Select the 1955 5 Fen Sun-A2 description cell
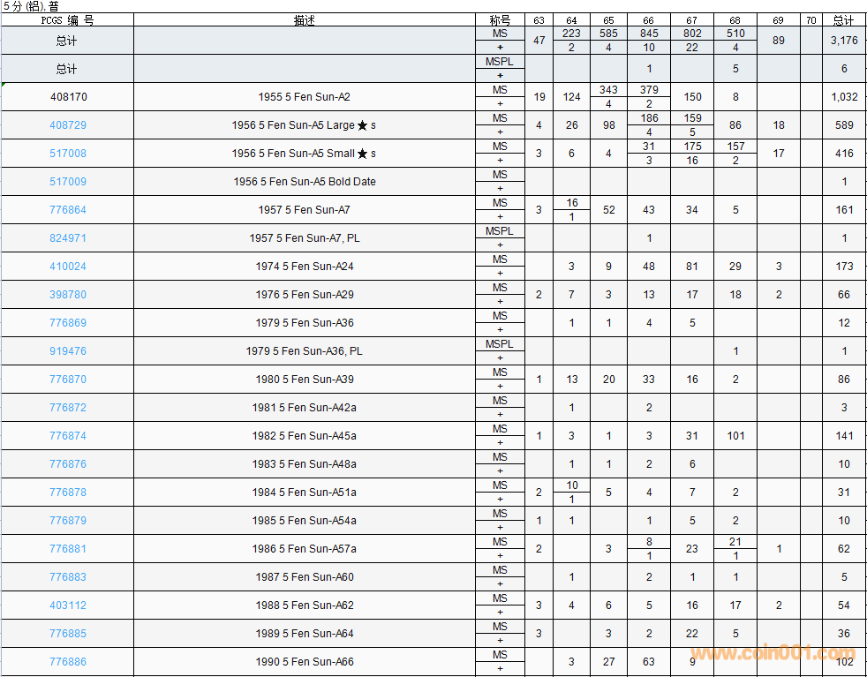Viewport: 867px width, 677px height. 305,97
